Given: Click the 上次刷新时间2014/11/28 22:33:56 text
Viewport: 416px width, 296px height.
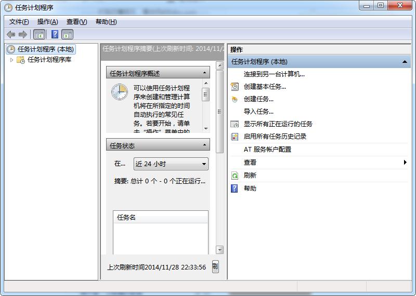Looking at the screenshot, I should click(x=157, y=267).
